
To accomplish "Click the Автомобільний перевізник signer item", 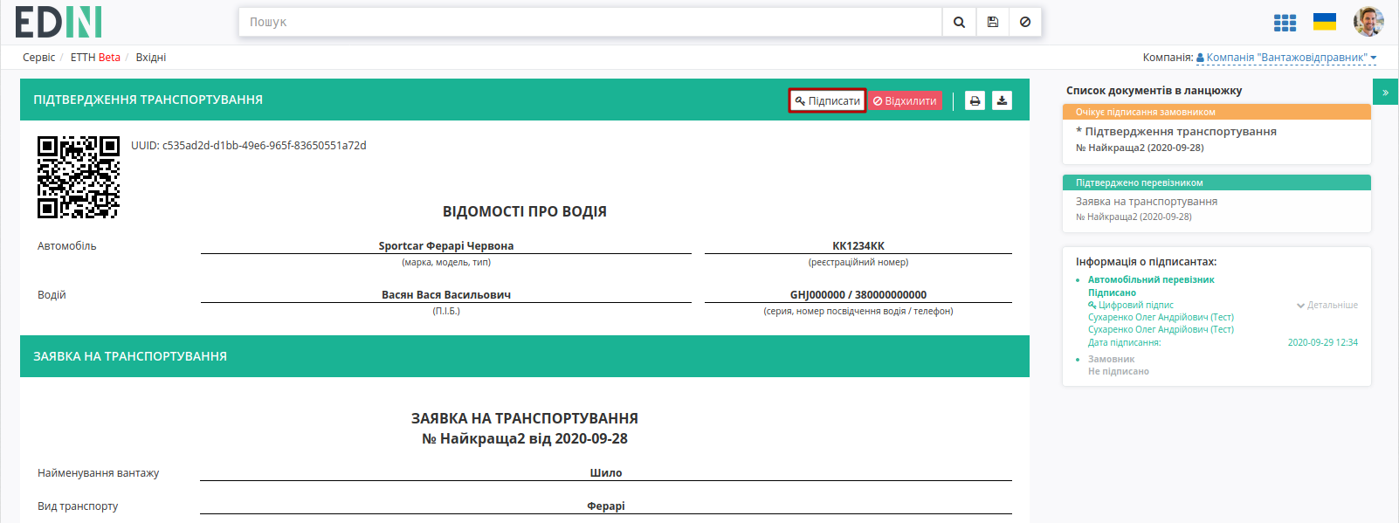I will tap(1151, 279).
